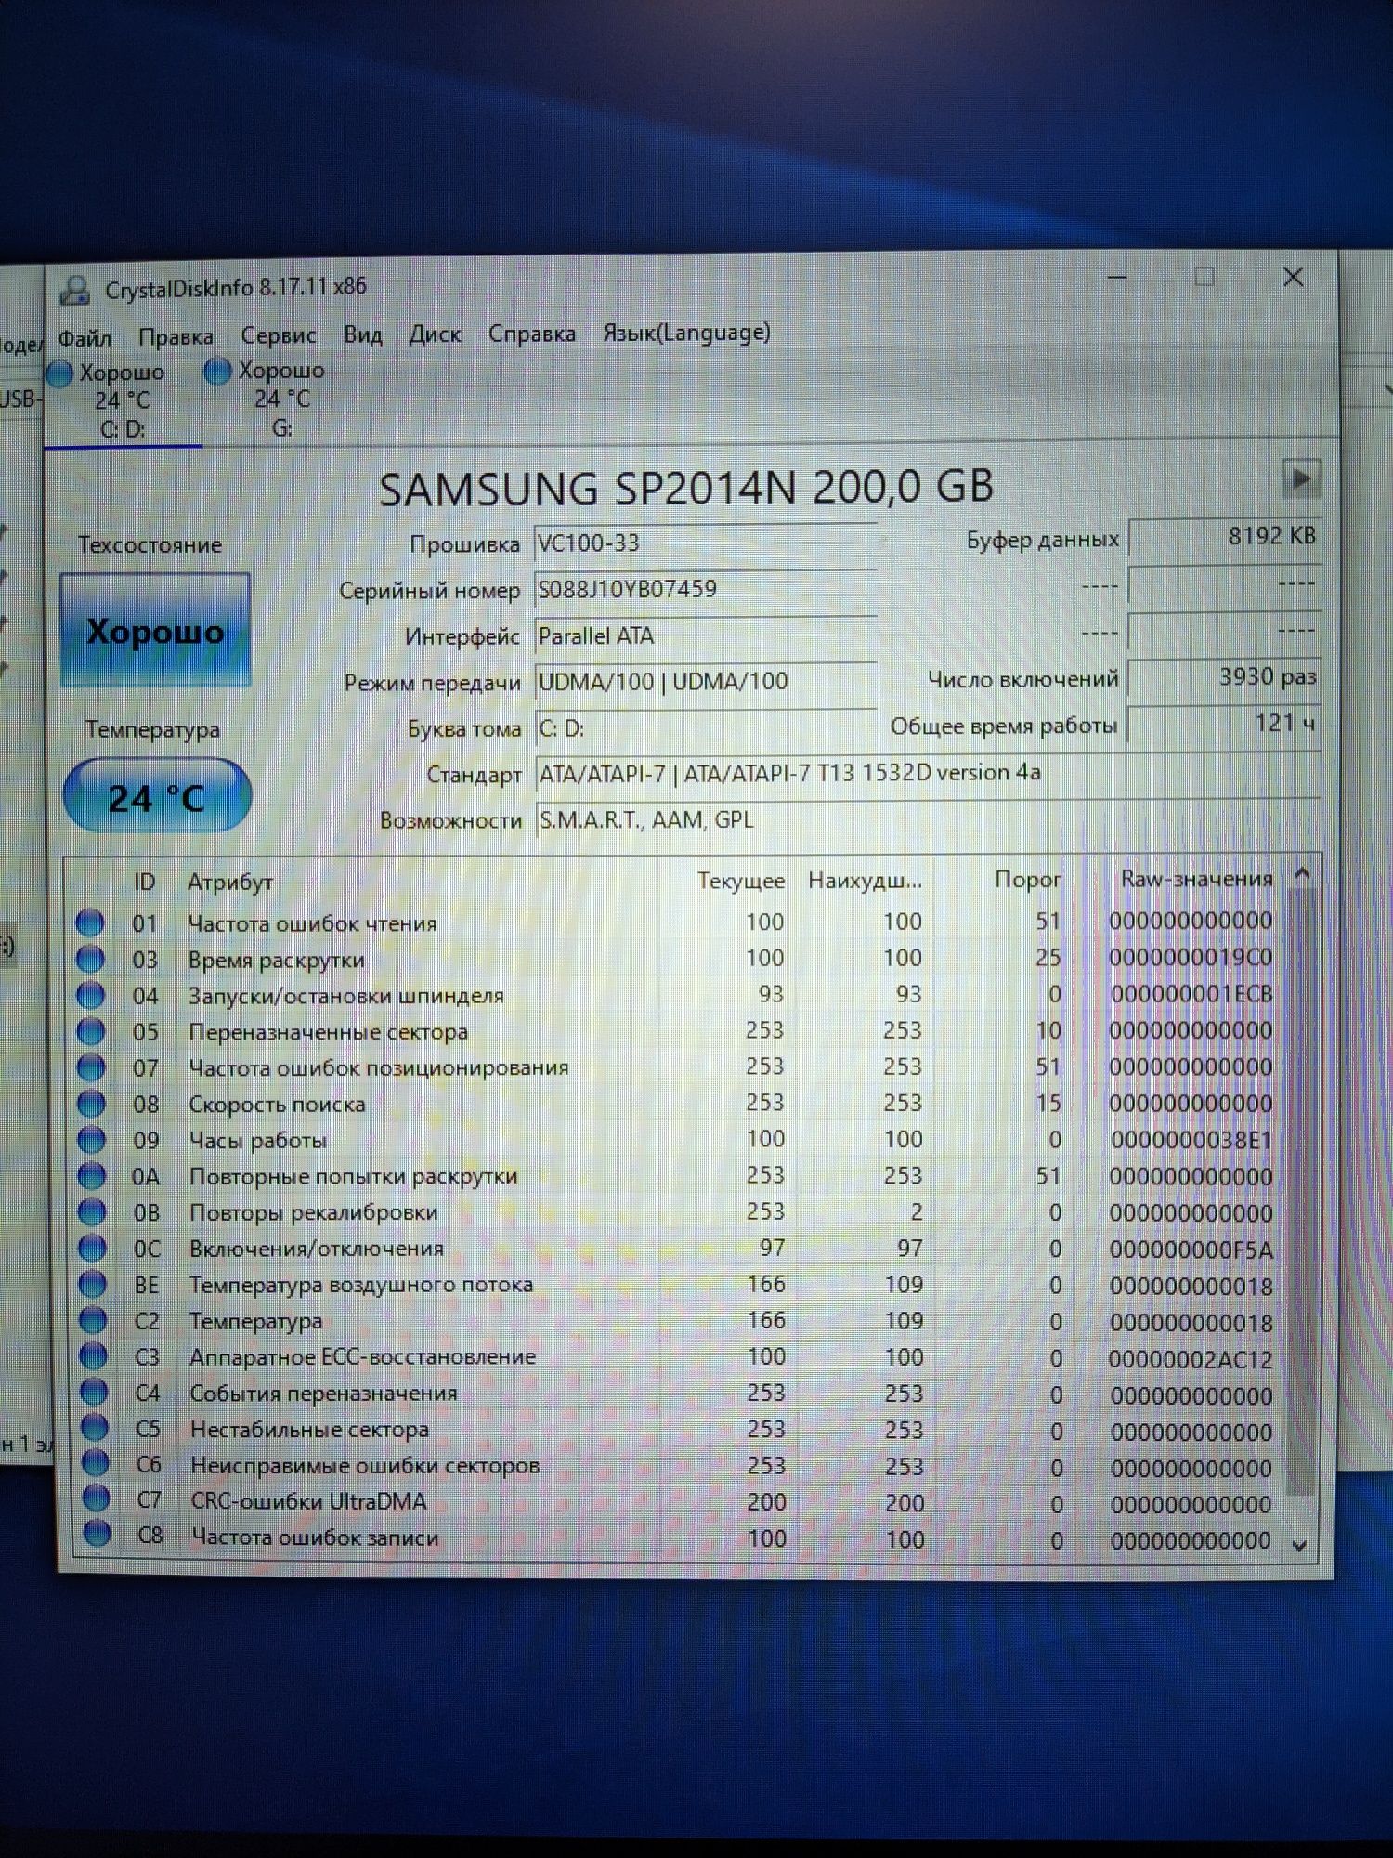Screen dimensions: 1393x1858
Task: Click status icon for C2 Температура row
Action: click(93, 1320)
